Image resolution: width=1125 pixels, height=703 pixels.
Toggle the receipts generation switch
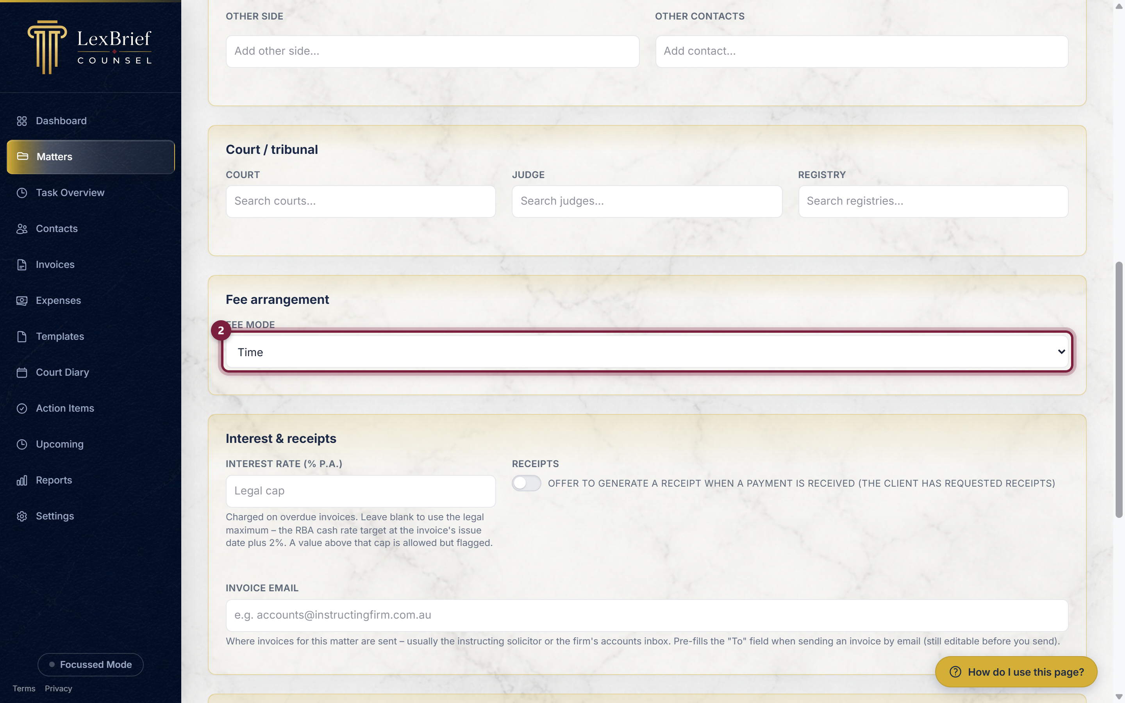[526, 483]
